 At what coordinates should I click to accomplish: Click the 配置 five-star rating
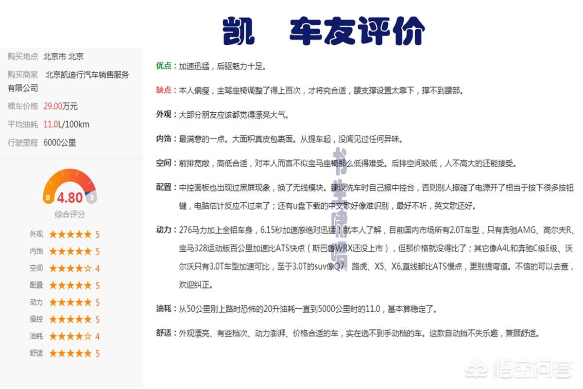(x=70, y=285)
